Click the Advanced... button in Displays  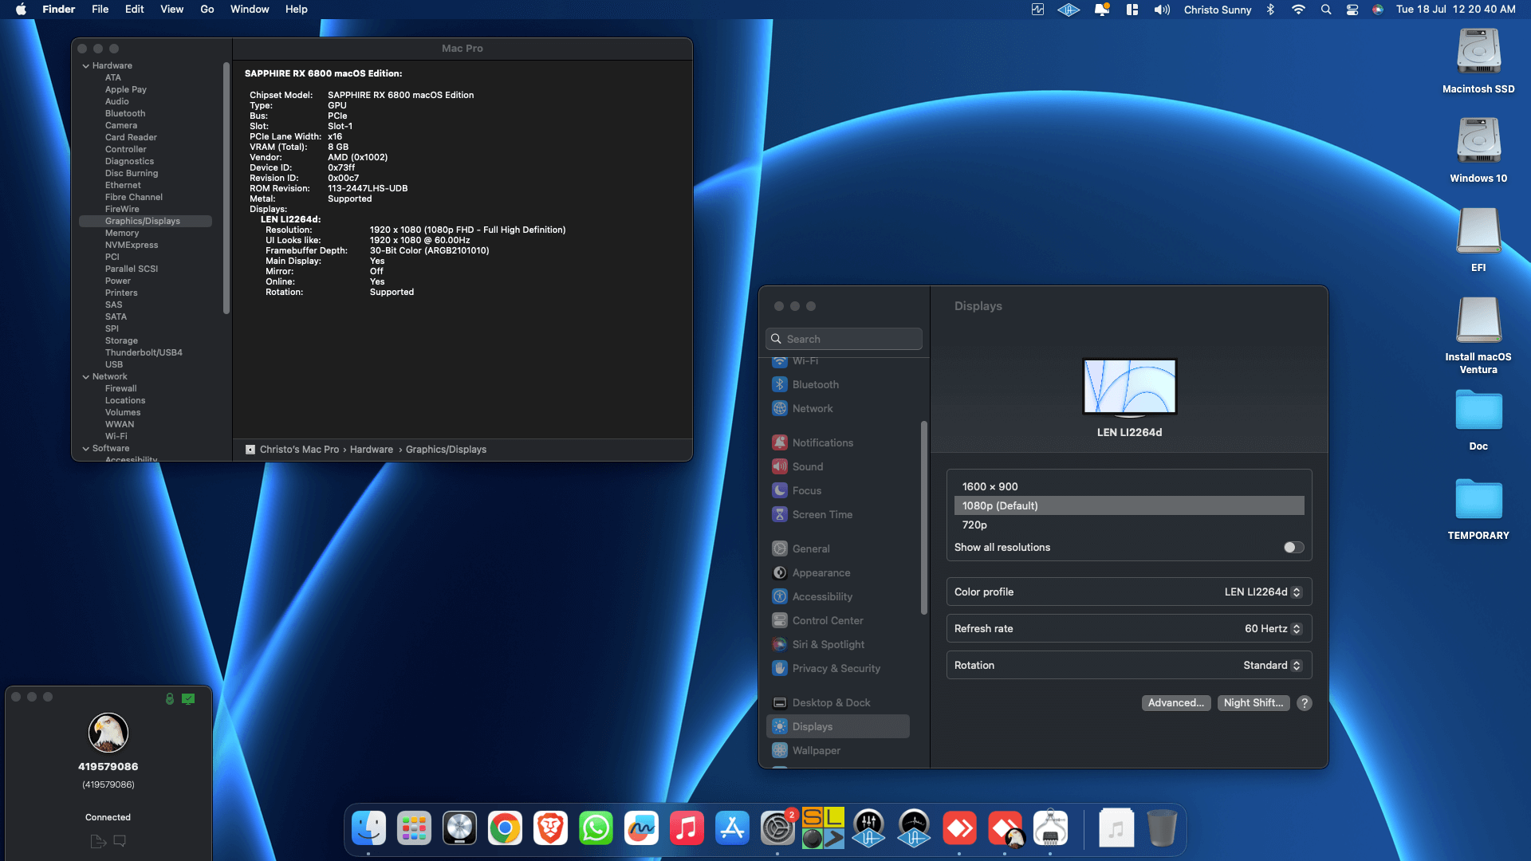pos(1176,703)
